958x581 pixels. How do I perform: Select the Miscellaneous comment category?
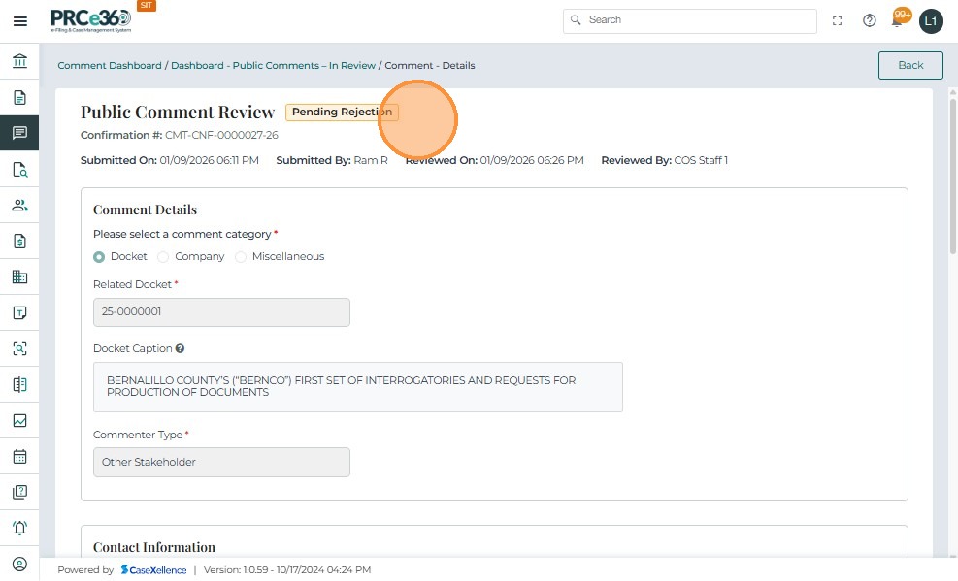click(x=241, y=257)
